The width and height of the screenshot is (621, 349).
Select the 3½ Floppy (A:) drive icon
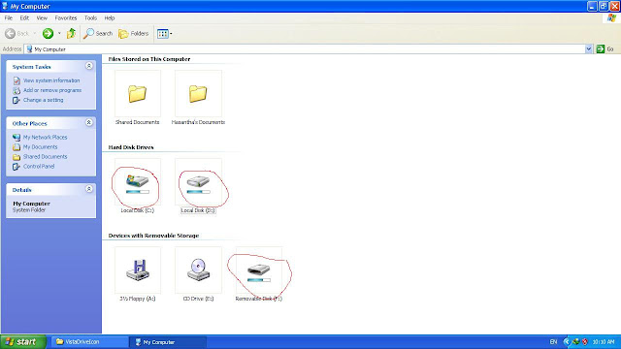point(138,270)
